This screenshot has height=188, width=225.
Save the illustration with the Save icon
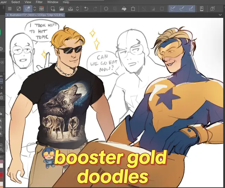tap(70, 9)
